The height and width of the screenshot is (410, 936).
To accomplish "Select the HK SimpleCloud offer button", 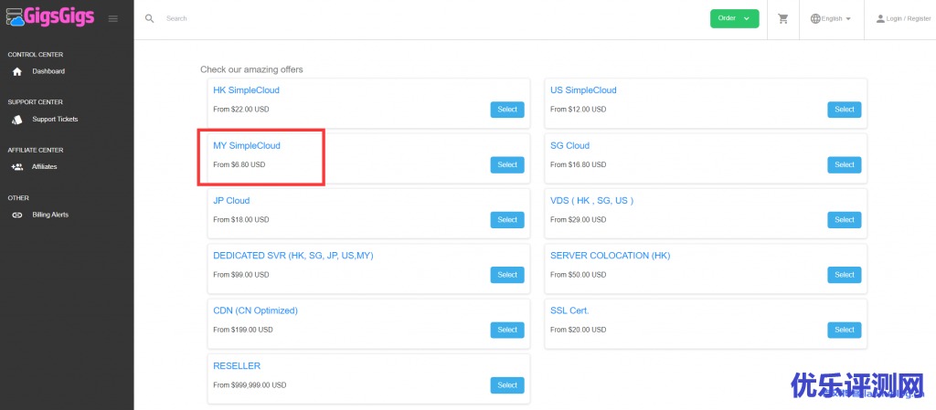I will click(507, 110).
